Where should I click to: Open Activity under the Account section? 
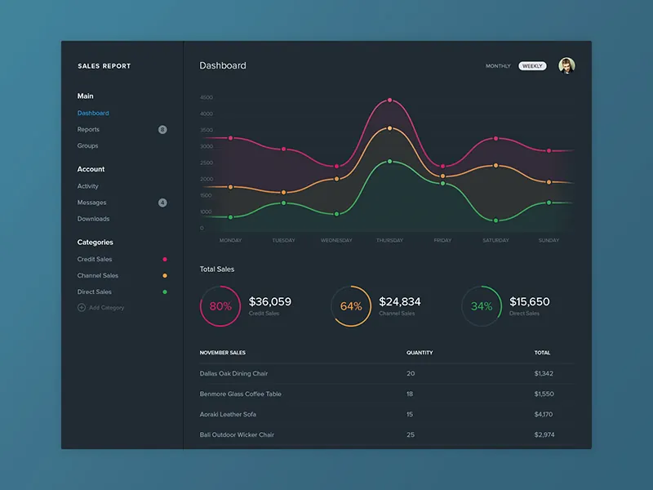[x=87, y=186]
